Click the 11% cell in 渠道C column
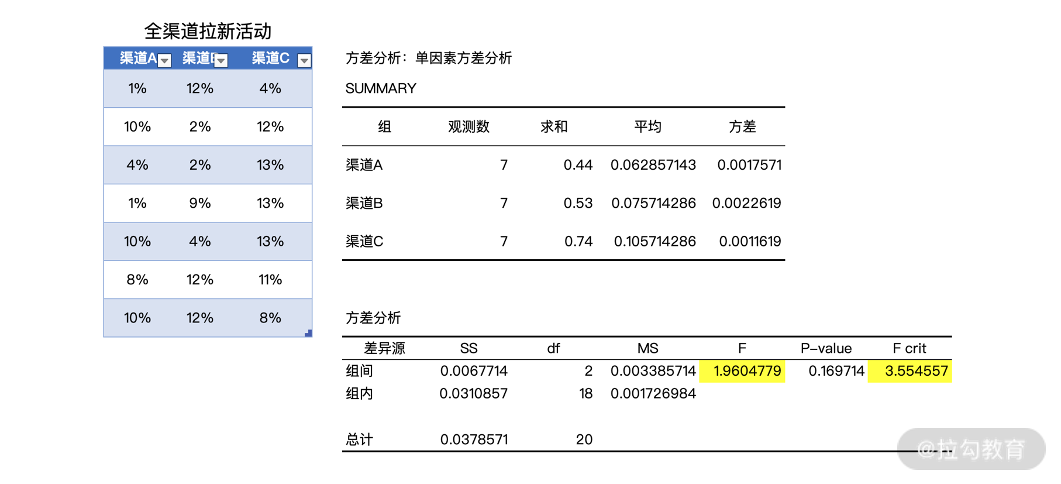The height and width of the screenshot is (484, 1061). pos(270,280)
